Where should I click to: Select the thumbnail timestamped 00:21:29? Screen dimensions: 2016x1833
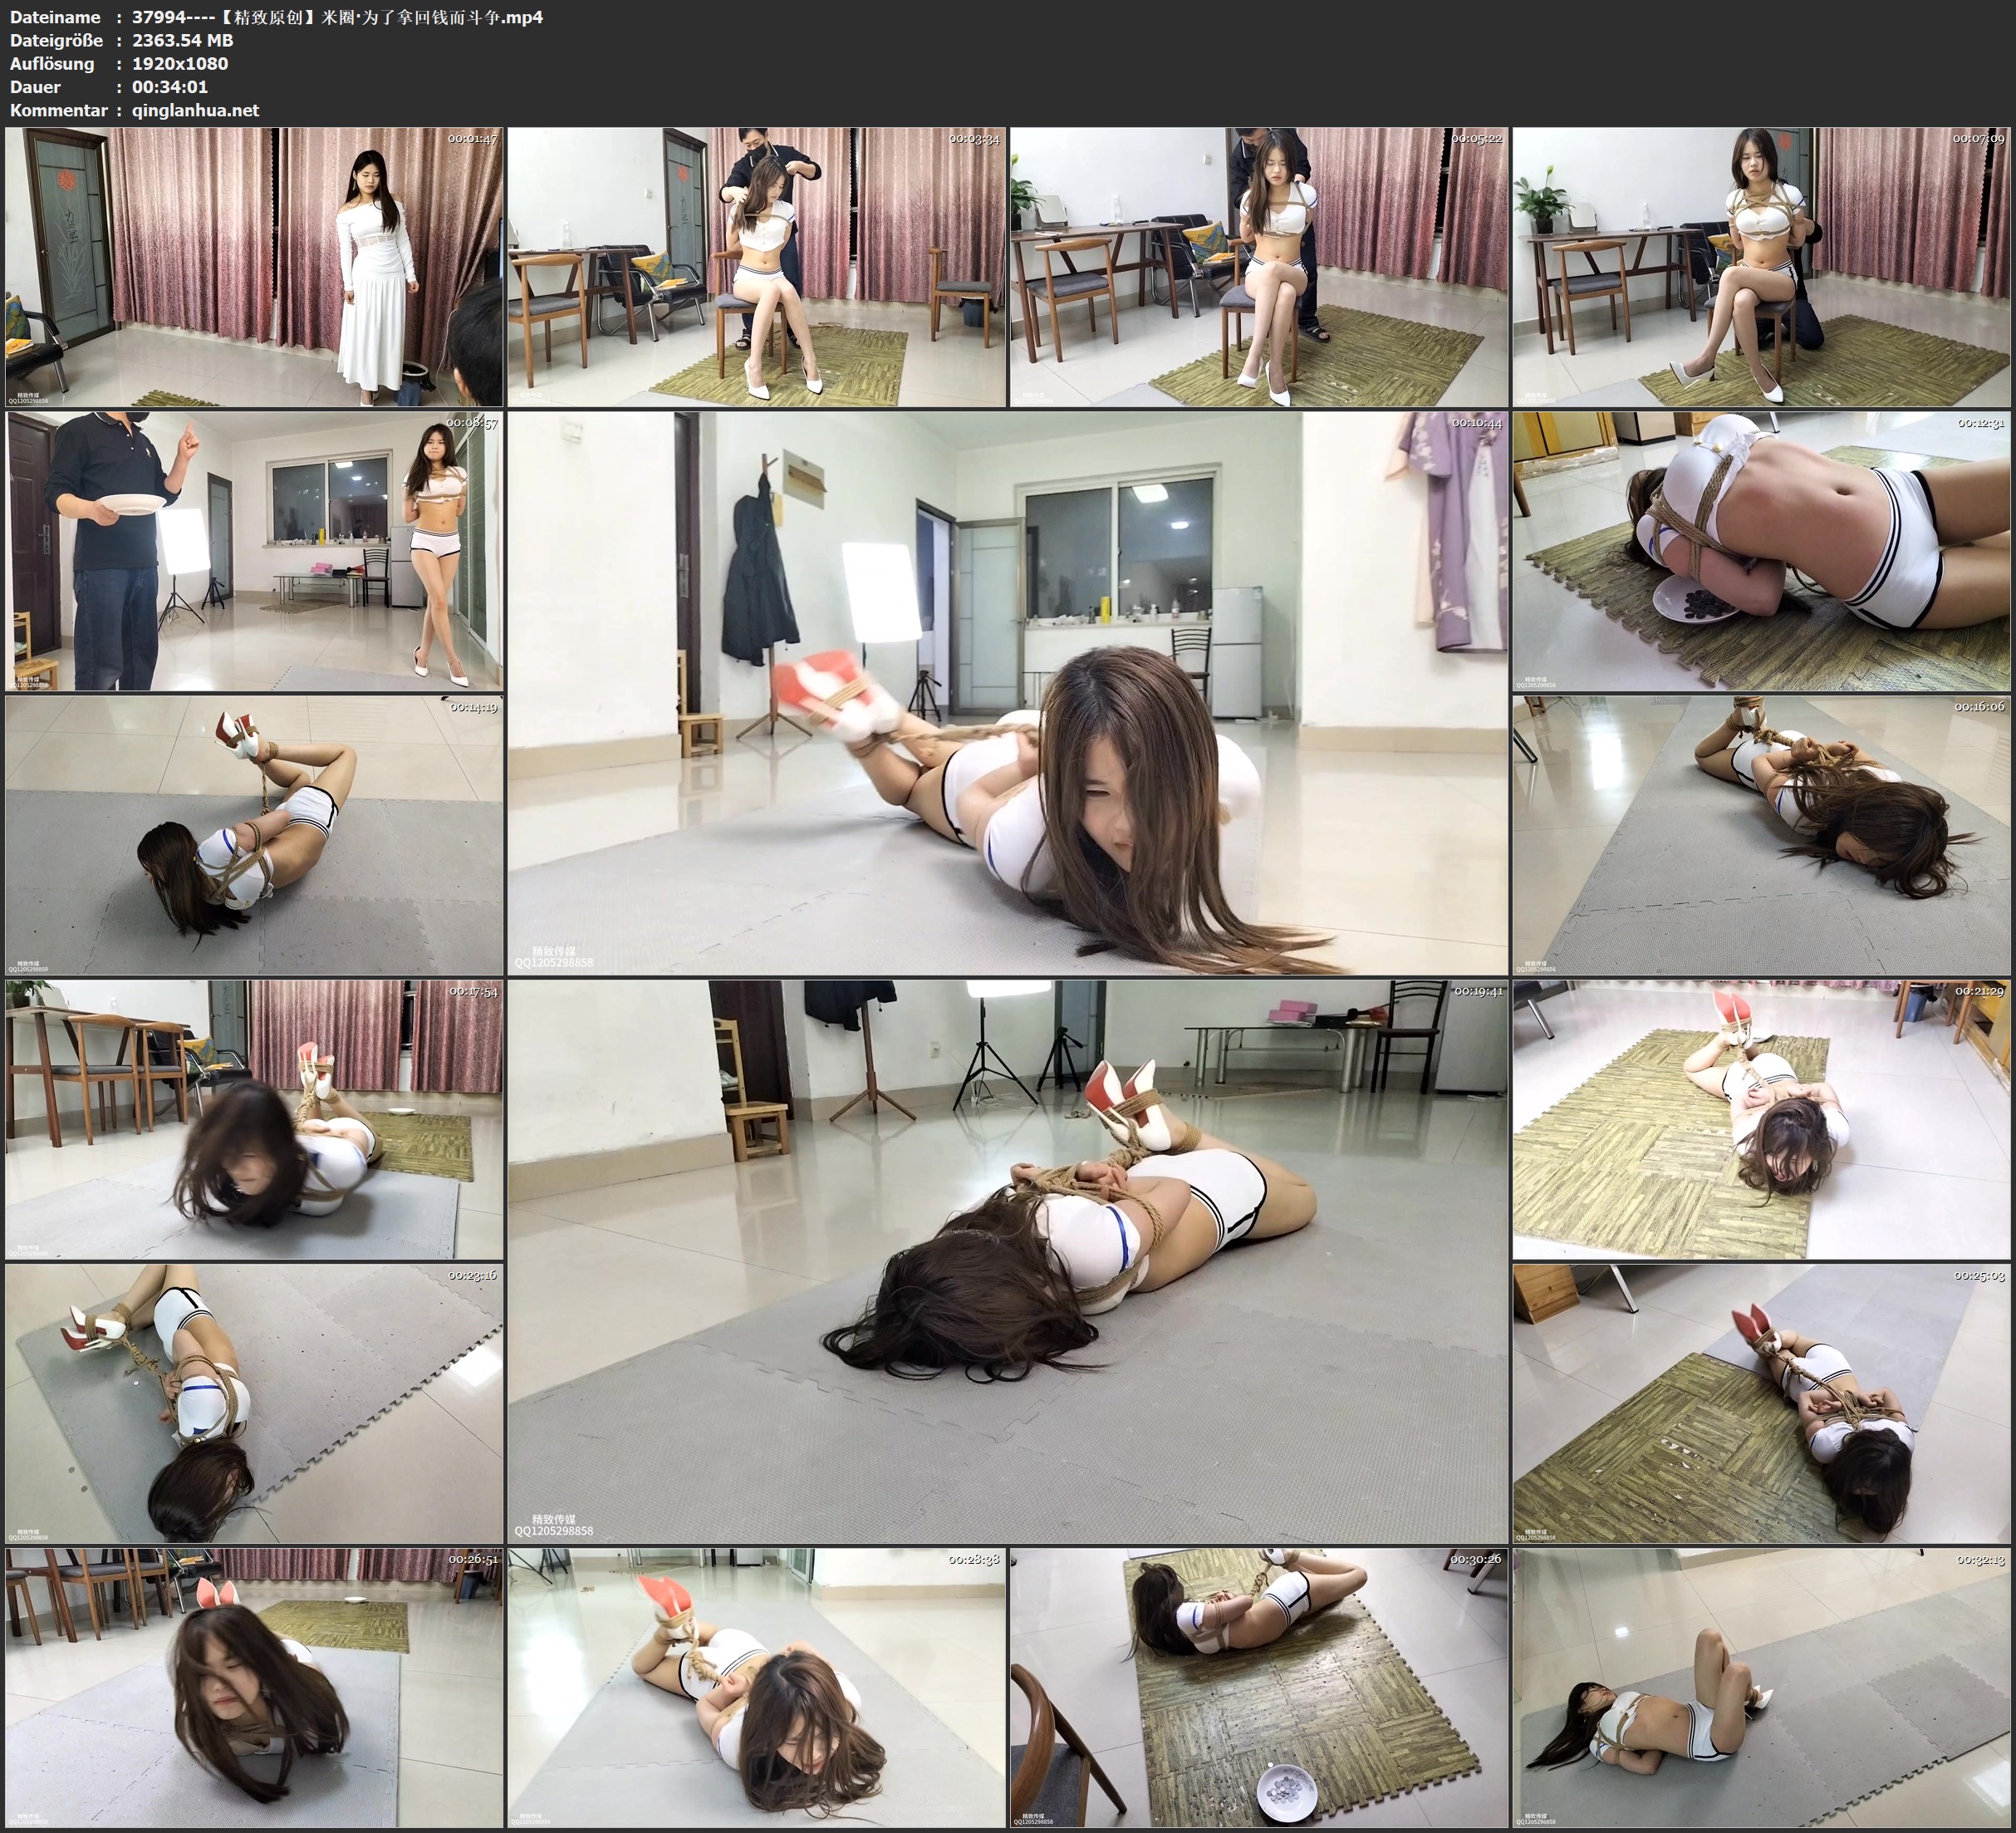tap(1760, 1118)
